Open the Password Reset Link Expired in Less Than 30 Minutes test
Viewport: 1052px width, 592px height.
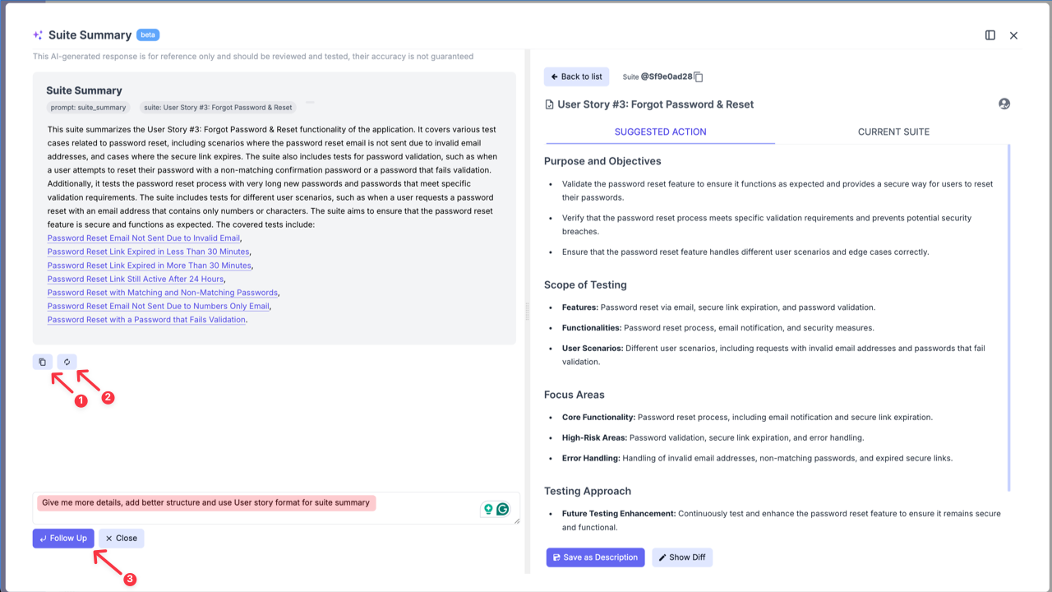148,252
